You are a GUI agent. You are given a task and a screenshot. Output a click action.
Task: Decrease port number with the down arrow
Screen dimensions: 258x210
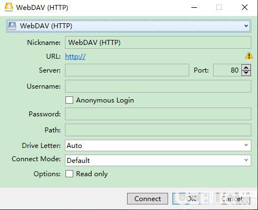[246, 73]
